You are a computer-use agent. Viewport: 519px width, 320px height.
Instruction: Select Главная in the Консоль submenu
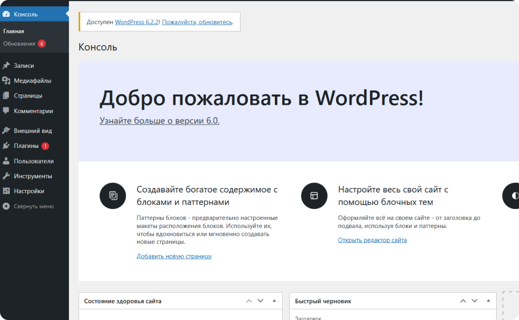pos(14,31)
